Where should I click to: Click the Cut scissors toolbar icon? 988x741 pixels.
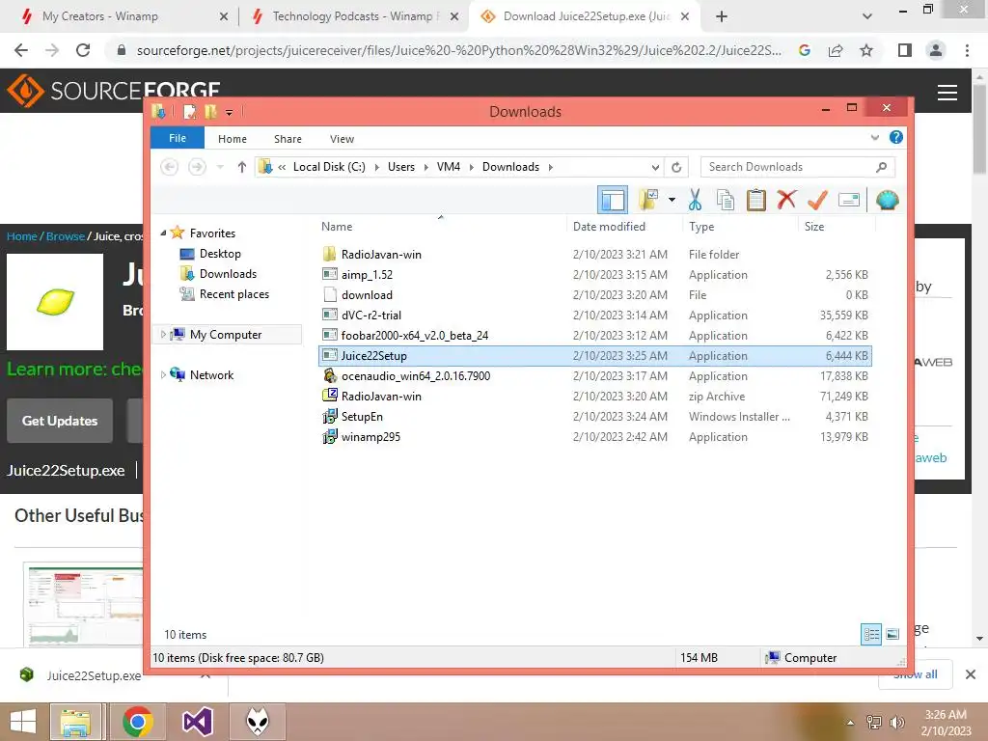pyautogui.click(x=695, y=201)
